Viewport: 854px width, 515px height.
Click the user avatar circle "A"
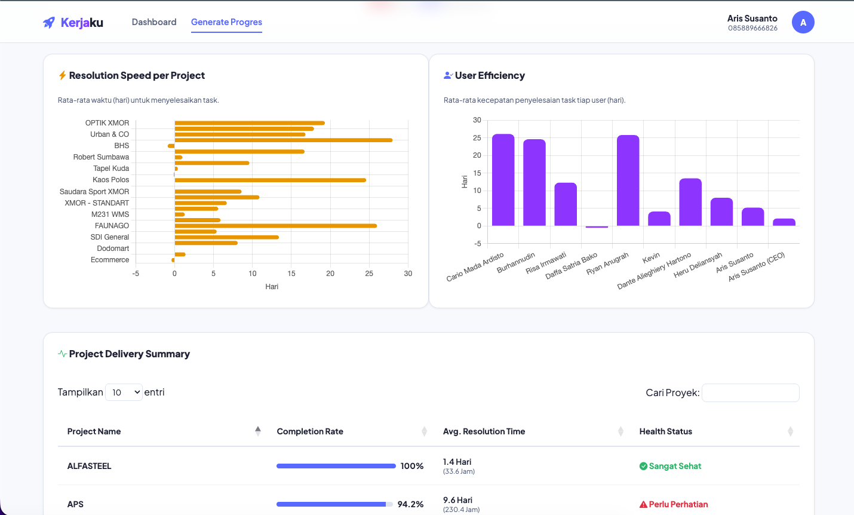point(803,23)
